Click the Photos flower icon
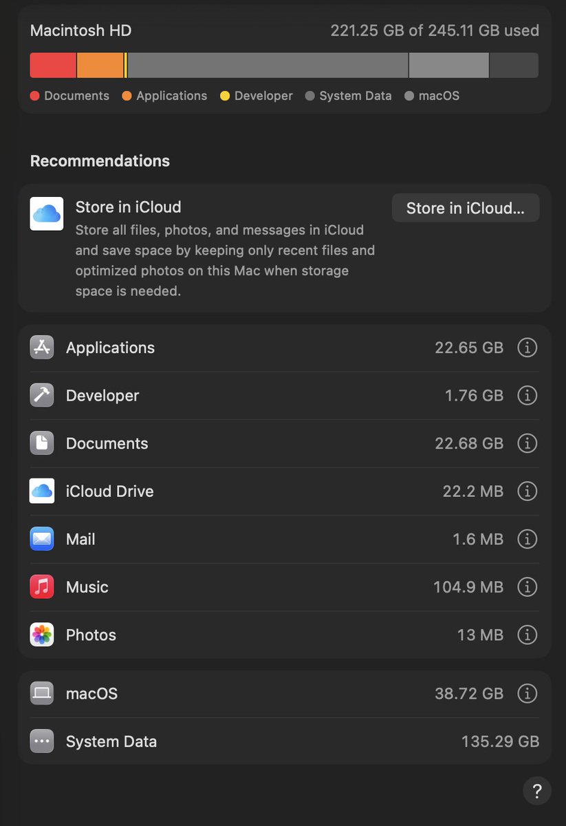Viewport: 566px width, 826px height. point(42,635)
